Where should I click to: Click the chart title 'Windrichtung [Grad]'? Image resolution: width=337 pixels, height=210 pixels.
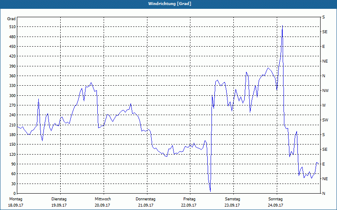tap(170, 4)
